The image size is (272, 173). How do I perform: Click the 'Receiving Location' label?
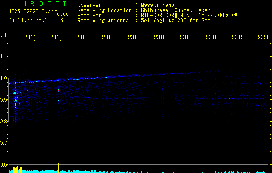pos(105,10)
